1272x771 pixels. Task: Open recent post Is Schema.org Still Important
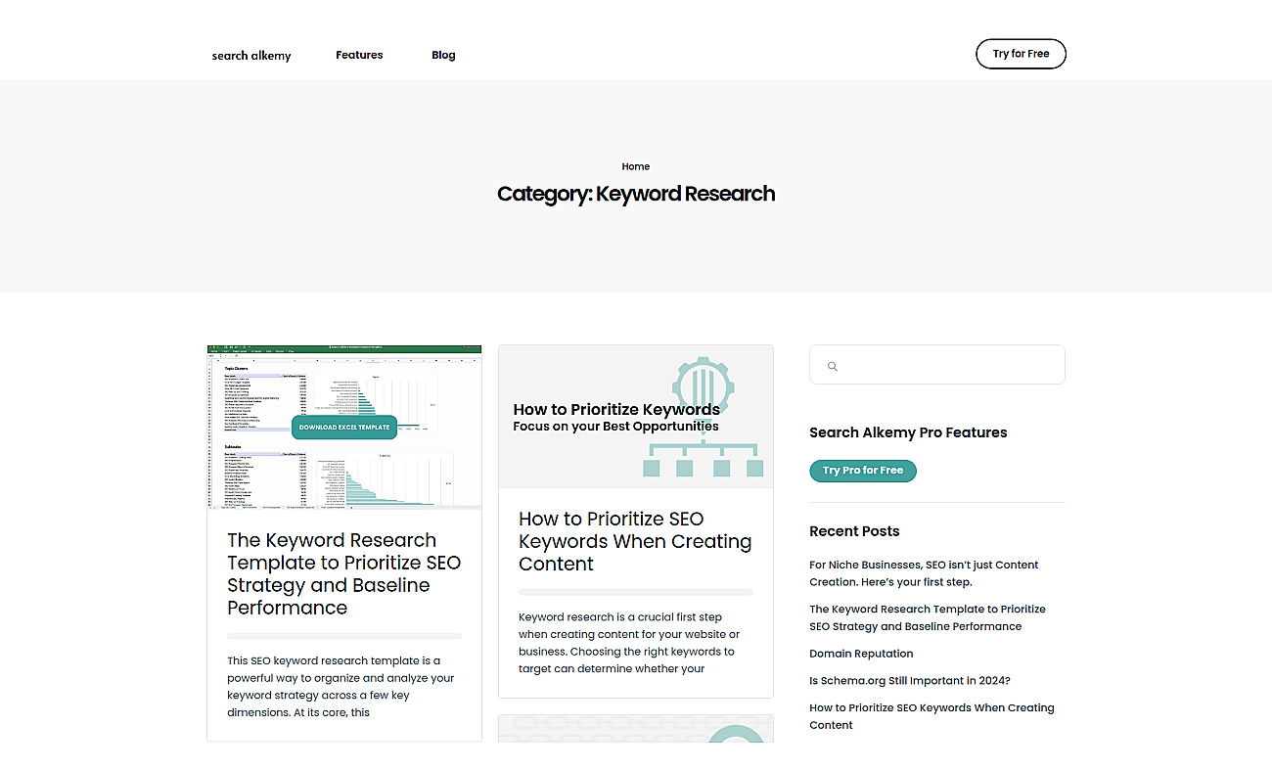[909, 681]
